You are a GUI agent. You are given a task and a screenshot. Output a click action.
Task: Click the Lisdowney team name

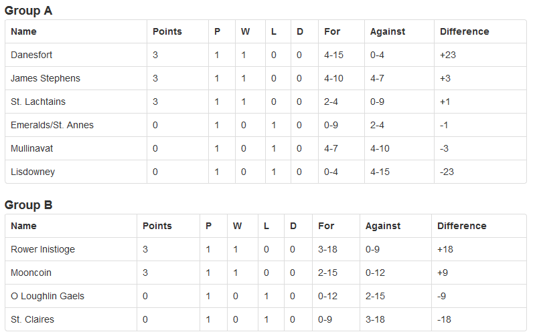pyautogui.click(x=33, y=172)
